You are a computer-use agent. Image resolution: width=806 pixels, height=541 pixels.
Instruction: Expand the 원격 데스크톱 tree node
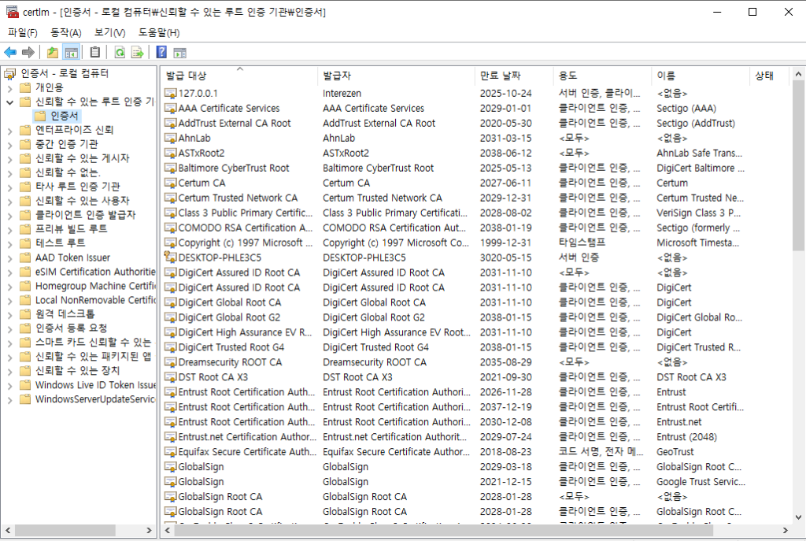point(9,315)
